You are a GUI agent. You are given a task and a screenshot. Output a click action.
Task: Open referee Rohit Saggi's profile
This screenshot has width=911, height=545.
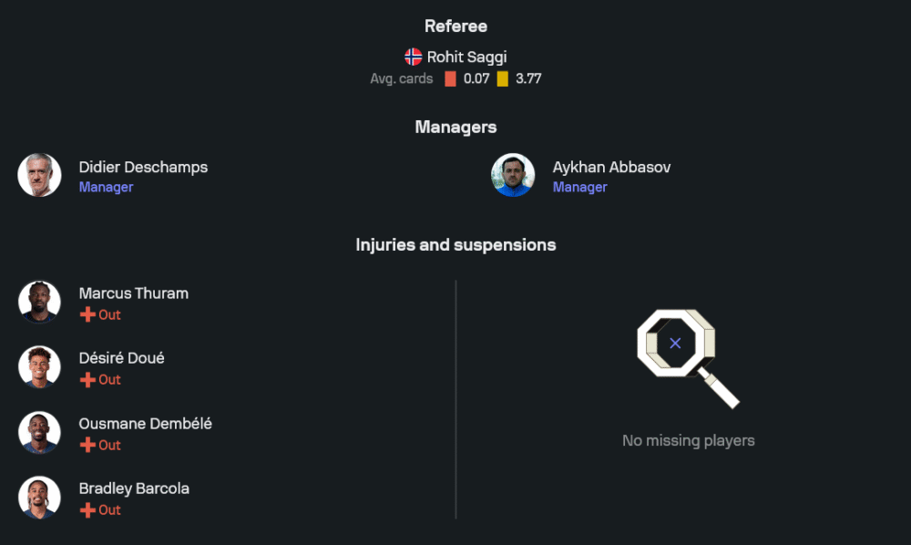(466, 57)
